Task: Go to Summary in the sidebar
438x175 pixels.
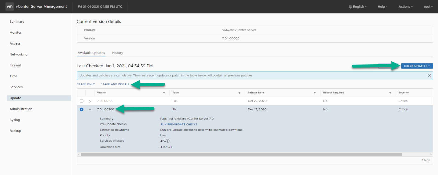Action: [x=17, y=22]
